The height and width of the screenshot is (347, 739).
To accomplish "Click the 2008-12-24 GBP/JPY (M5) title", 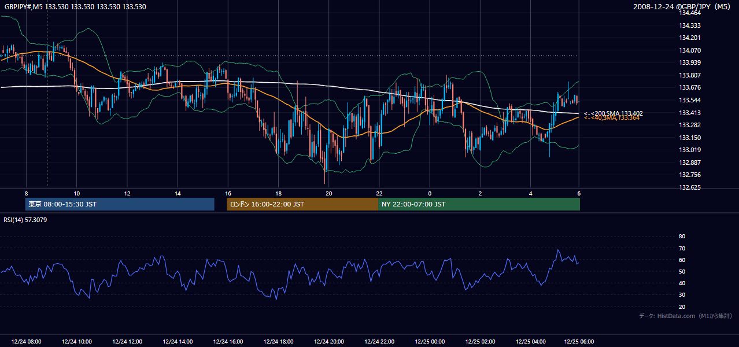I will pyautogui.click(x=683, y=7).
